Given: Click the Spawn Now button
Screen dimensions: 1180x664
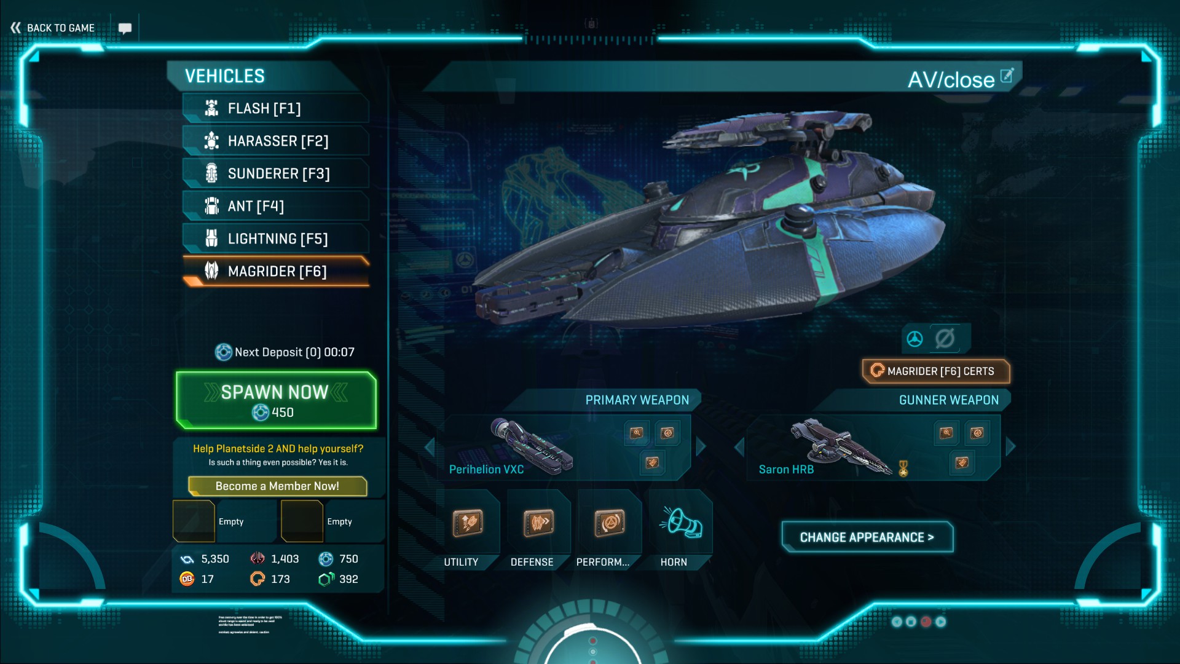Looking at the screenshot, I should (276, 400).
